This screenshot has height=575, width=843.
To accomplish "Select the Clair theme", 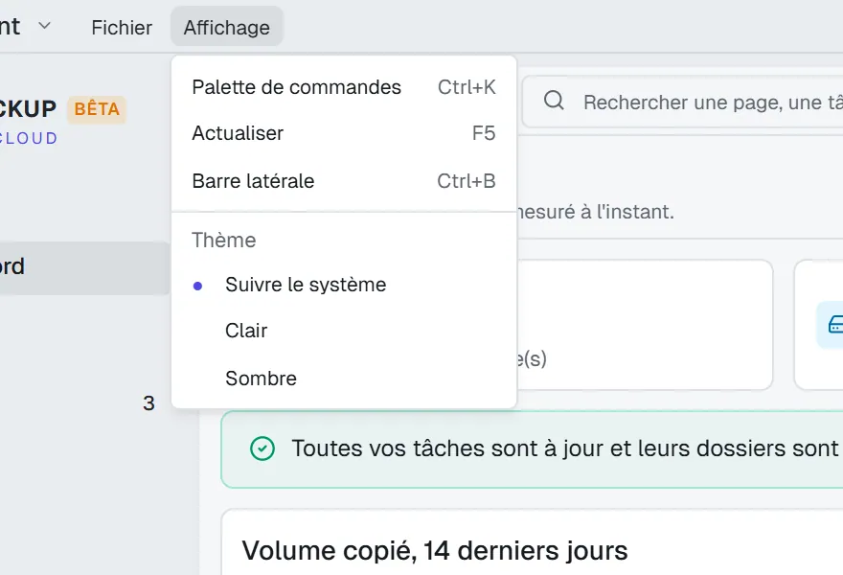I will point(344,331).
